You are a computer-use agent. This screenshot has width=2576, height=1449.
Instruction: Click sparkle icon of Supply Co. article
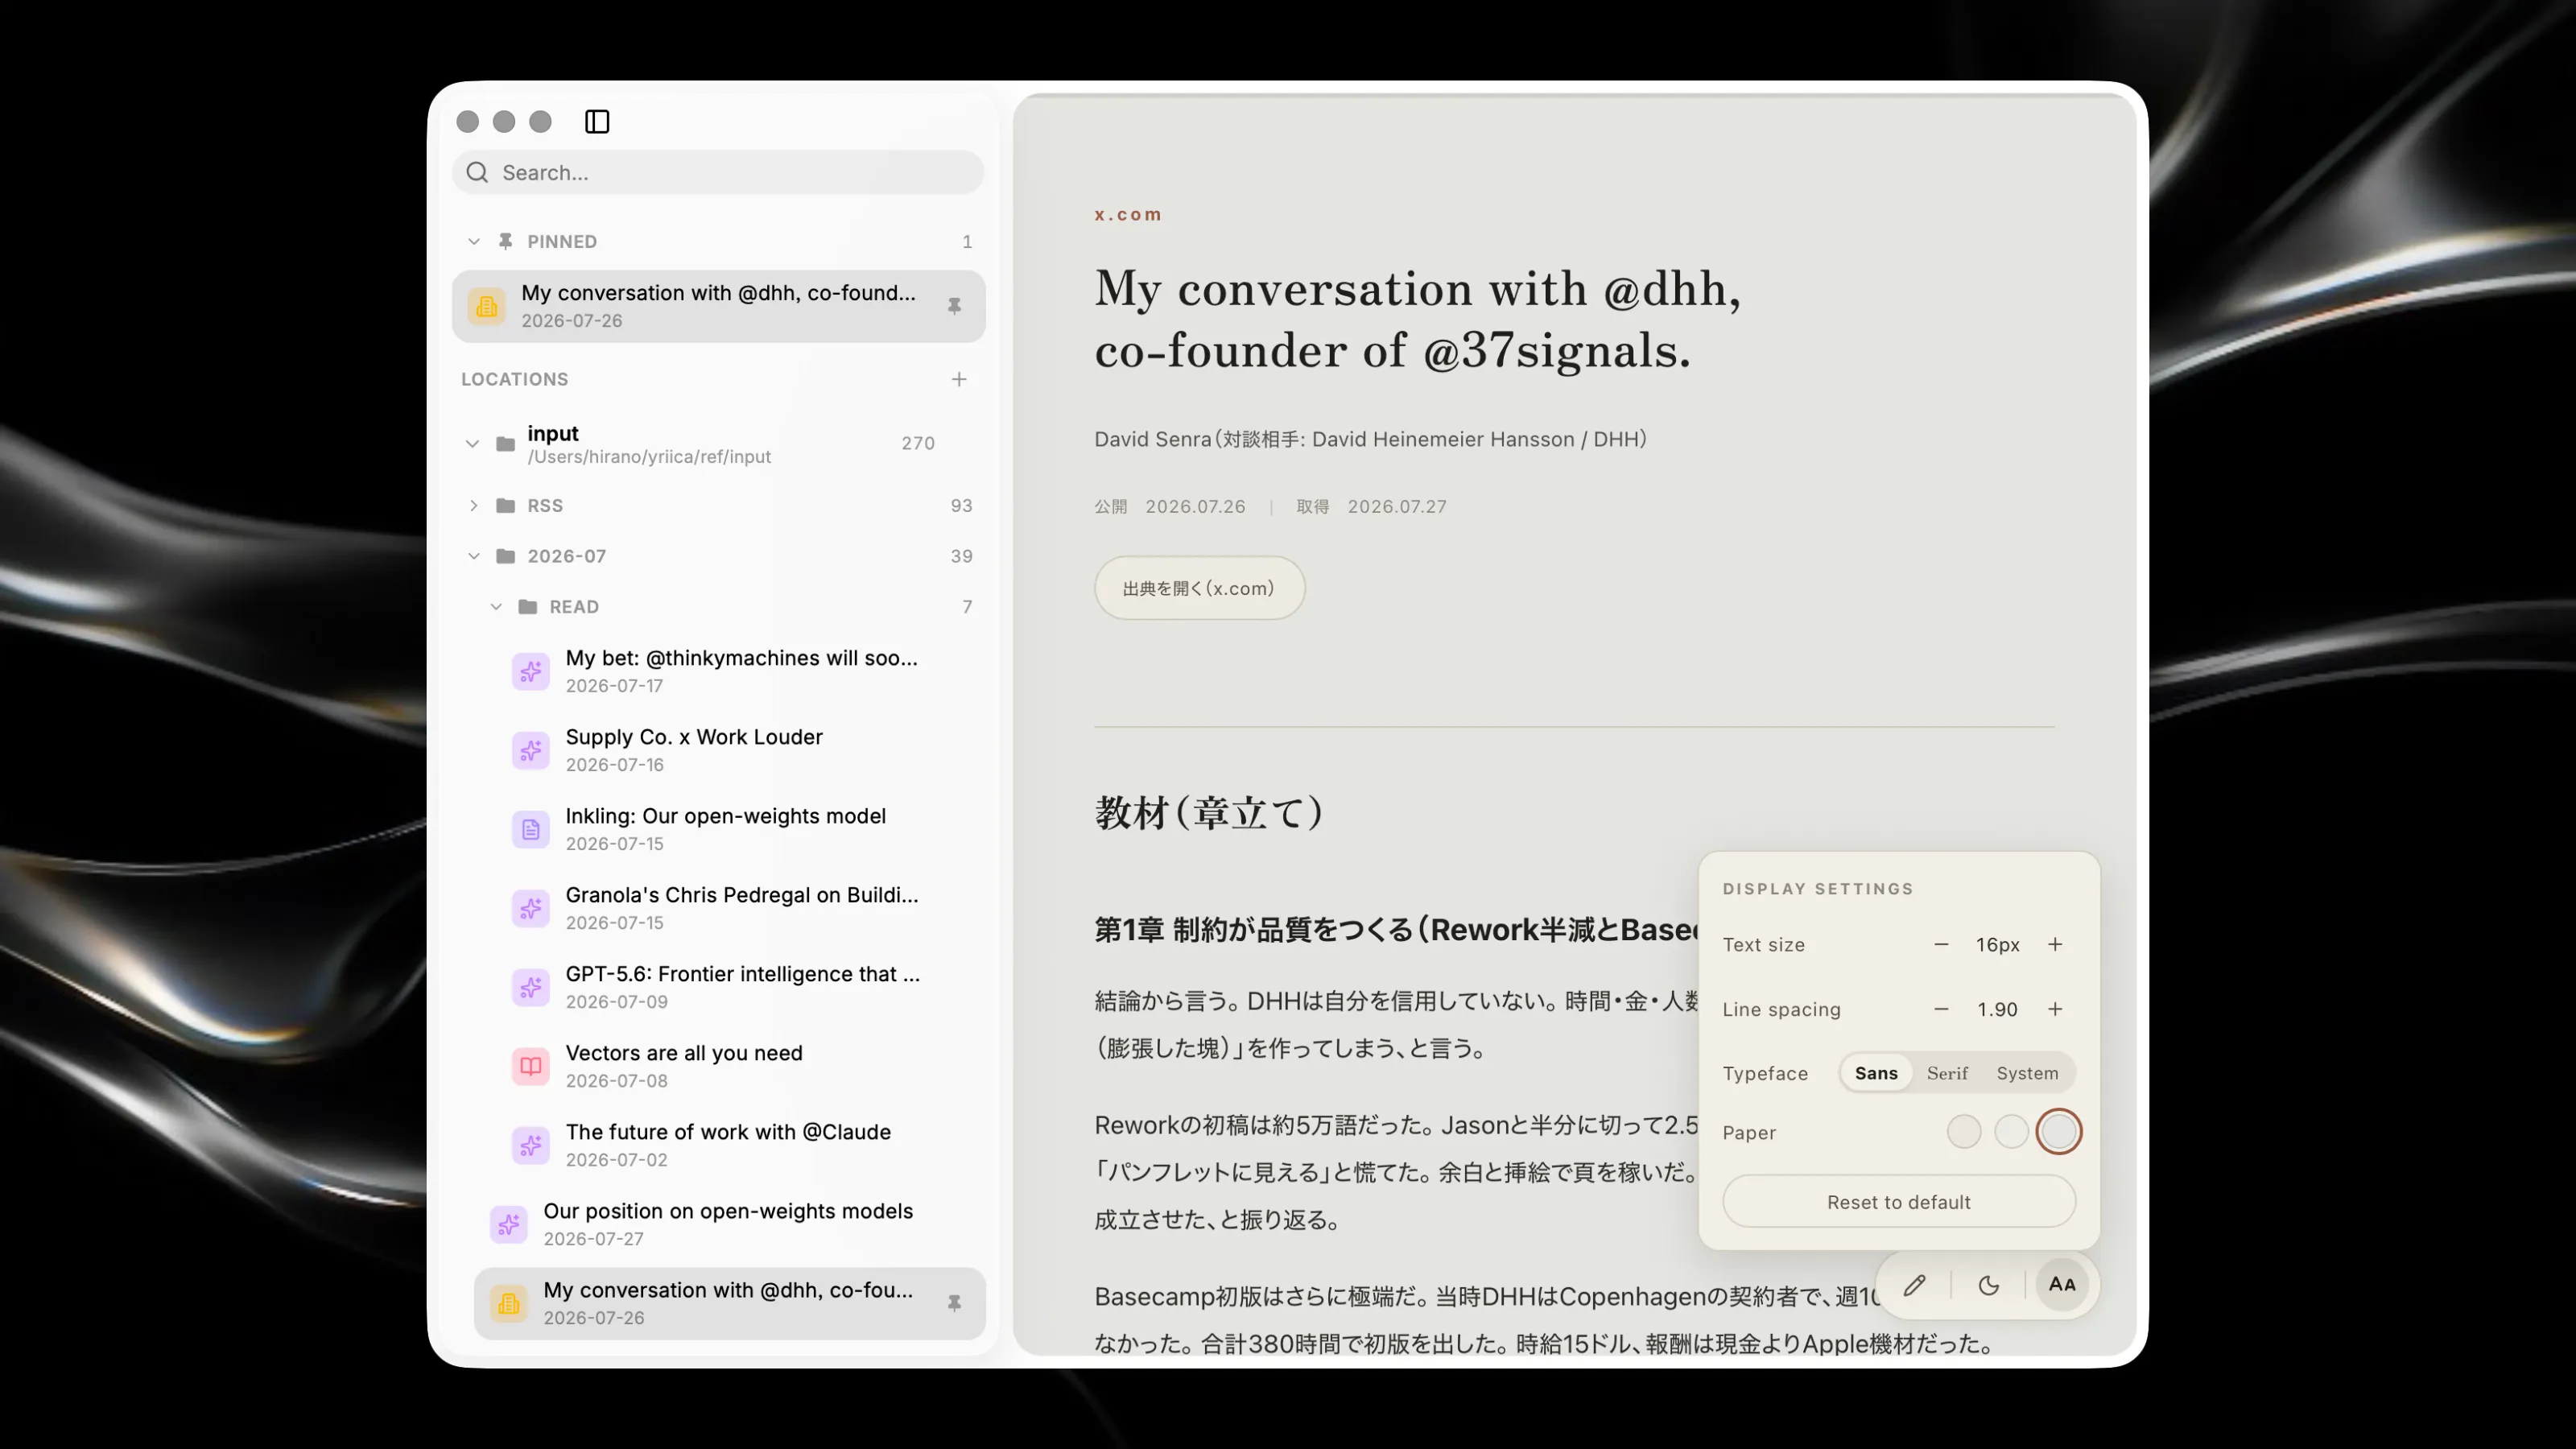tap(531, 750)
